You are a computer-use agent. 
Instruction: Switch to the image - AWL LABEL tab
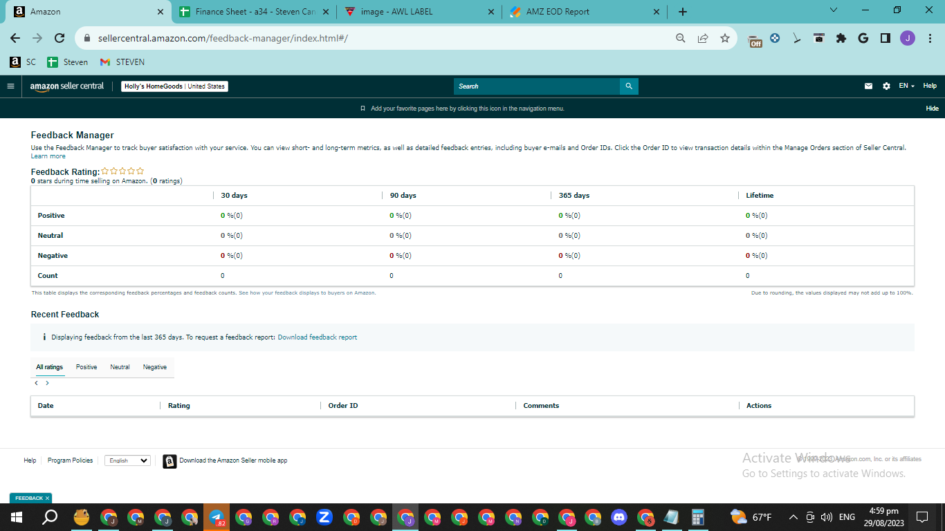(419, 12)
